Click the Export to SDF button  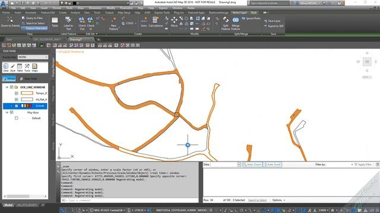point(274,26)
